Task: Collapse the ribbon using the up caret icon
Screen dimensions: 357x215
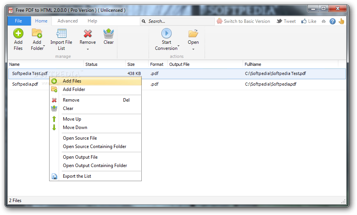Action: 323,21
